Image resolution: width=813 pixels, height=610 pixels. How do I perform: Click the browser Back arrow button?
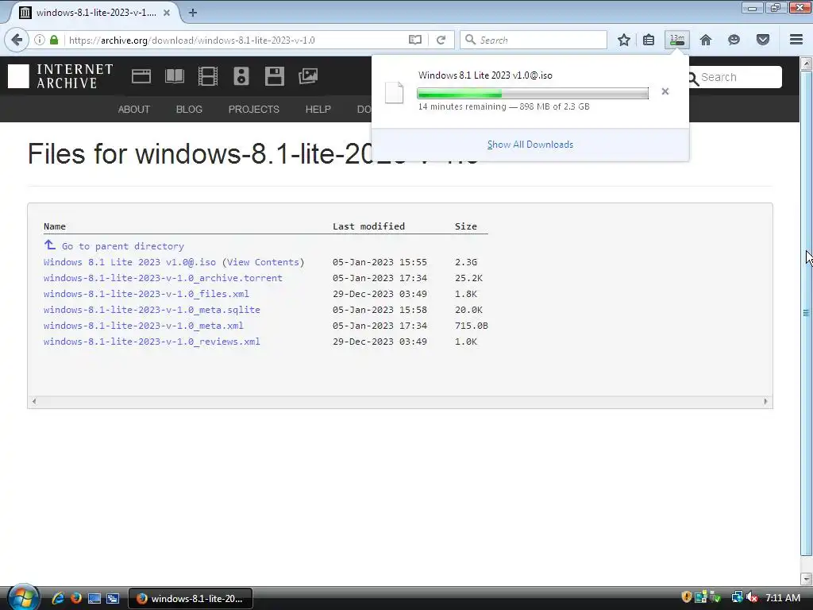(x=17, y=40)
